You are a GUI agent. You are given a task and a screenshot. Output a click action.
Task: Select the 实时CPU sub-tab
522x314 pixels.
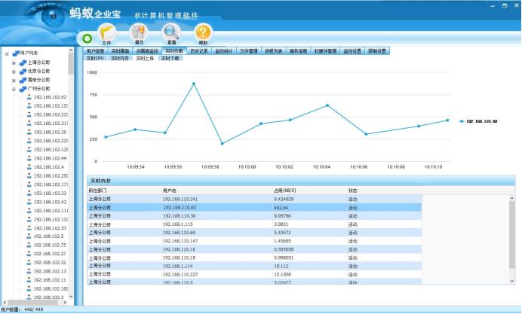[95, 58]
